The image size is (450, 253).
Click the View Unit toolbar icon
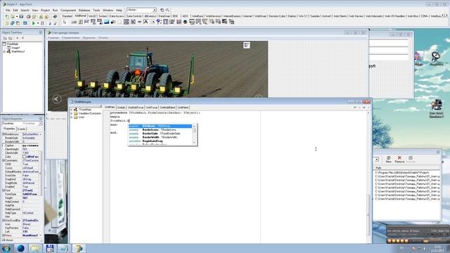(x=7, y=23)
